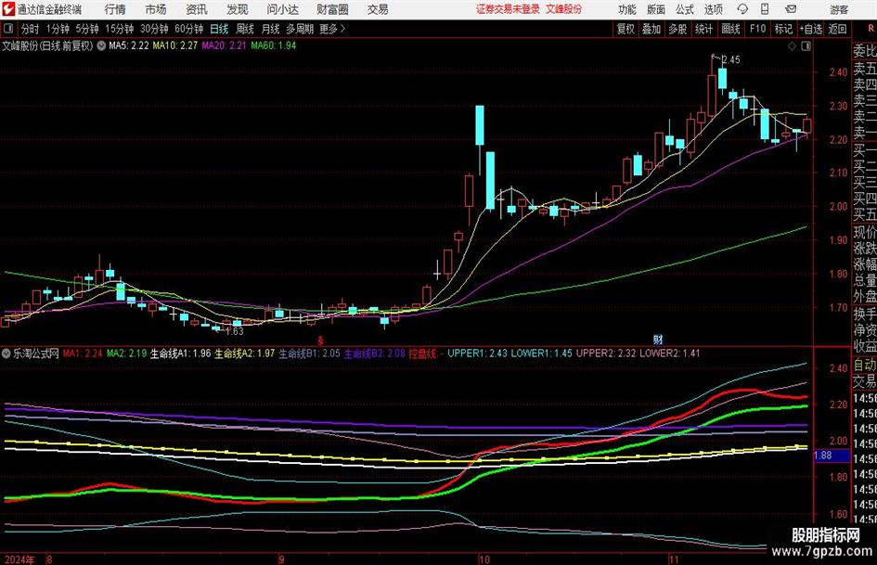The width and height of the screenshot is (877, 565).
Task: Click the 标记 mark button
Action: click(783, 29)
